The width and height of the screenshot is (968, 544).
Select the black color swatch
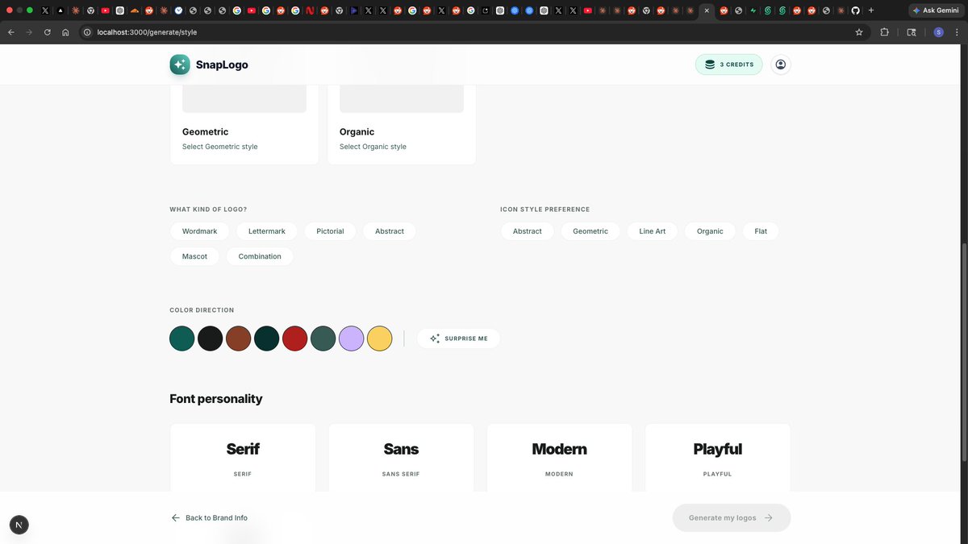[x=211, y=338]
